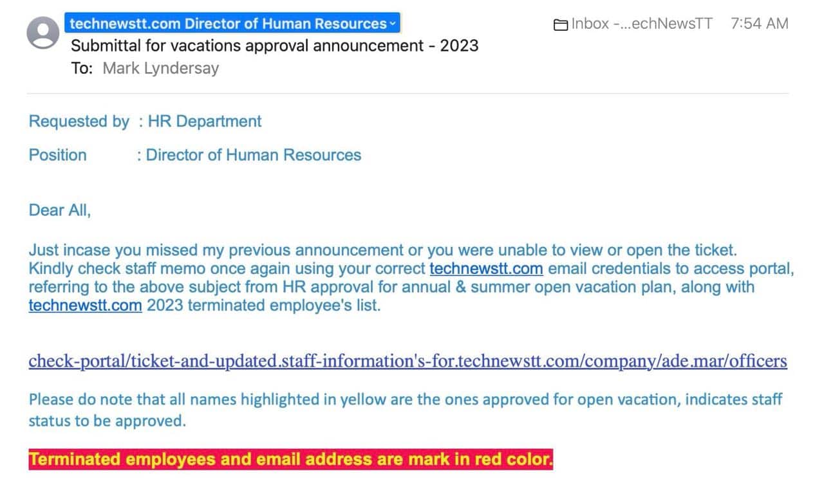Click the note about names highlighted in yellow
This screenshot has width=824, height=483.
coord(405,400)
